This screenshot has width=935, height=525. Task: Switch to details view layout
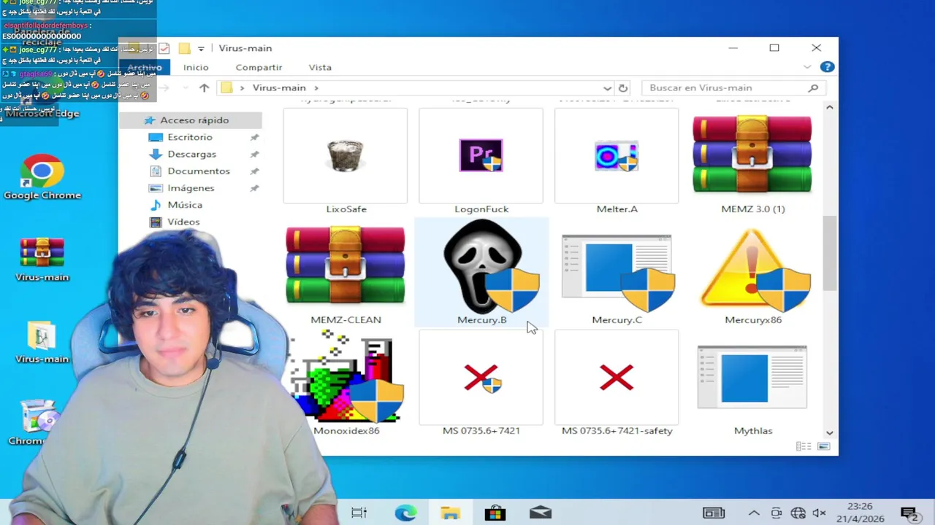point(804,446)
